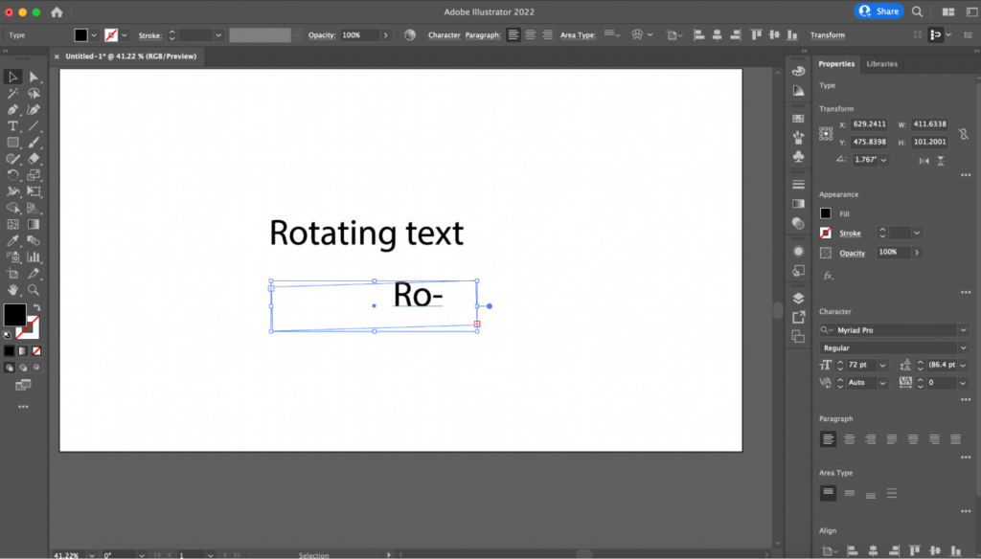Select the Type tool in toolbar
This screenshot has height=559, width=981.
(x=13, y=125)
